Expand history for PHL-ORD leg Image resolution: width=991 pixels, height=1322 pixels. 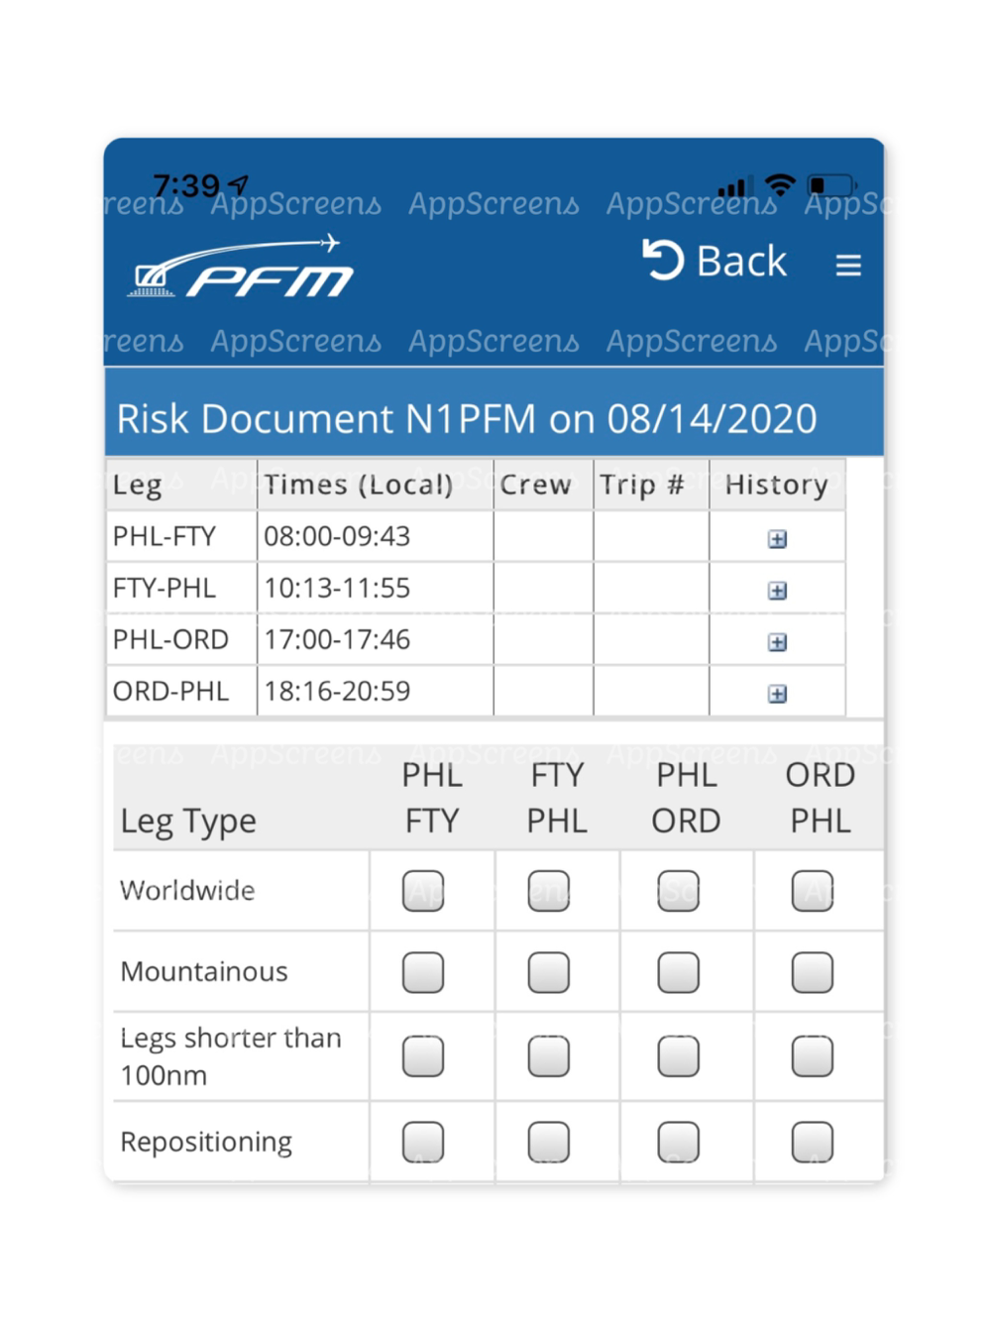pos(777,642)
